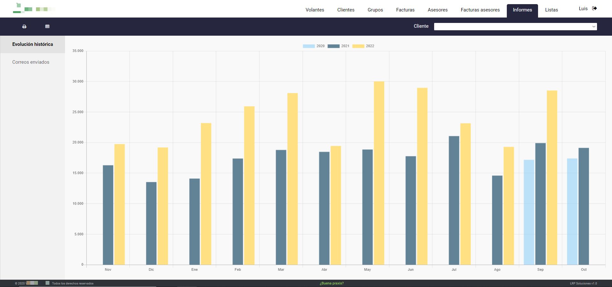This screenshot has width=612, height=287.
Task: Select Correos enviados in the sidebar
Action: pos(31,62)
